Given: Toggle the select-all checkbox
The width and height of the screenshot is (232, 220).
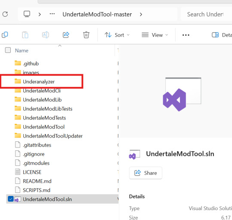Looking at the screenshot, I should click(x=8, y=50).
